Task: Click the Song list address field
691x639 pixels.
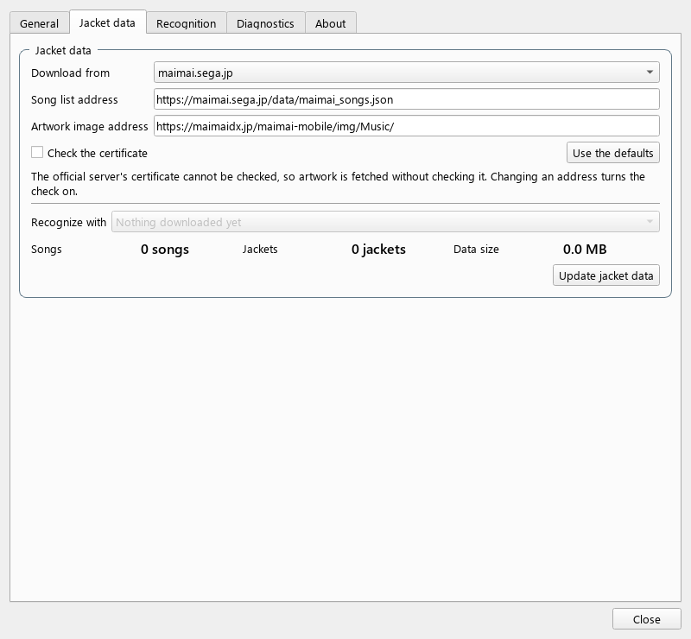Action: click(406, 99)
